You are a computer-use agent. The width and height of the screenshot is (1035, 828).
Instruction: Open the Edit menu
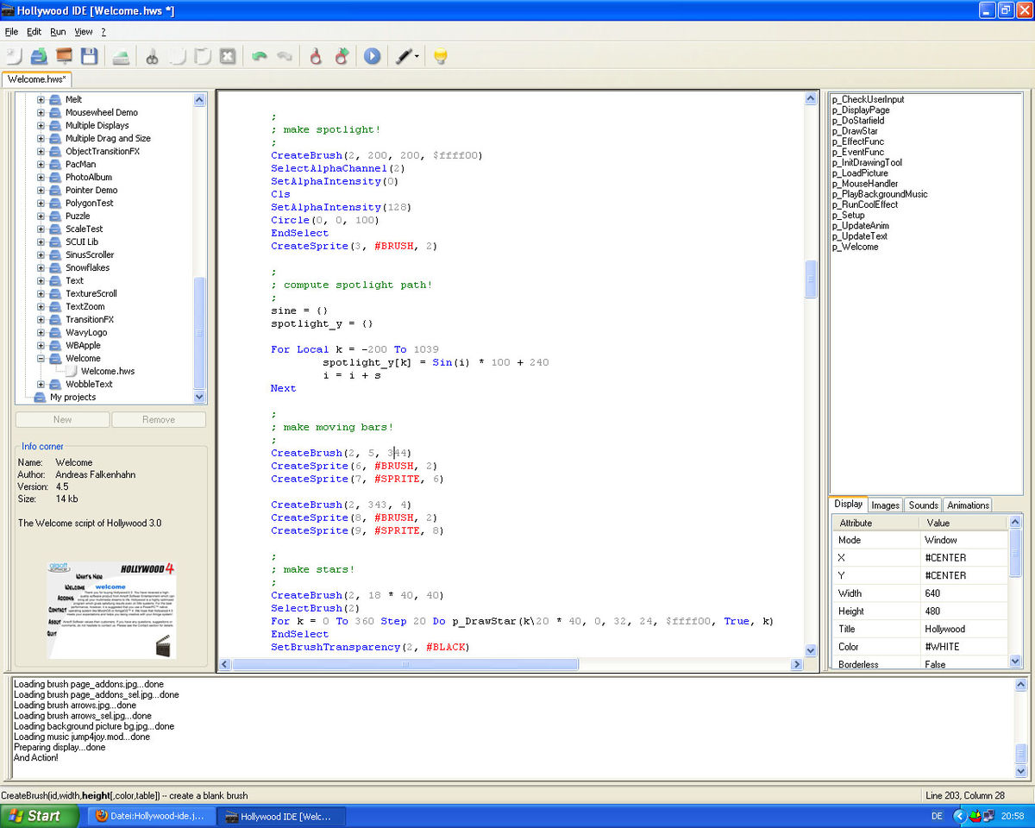coord(34,32)
